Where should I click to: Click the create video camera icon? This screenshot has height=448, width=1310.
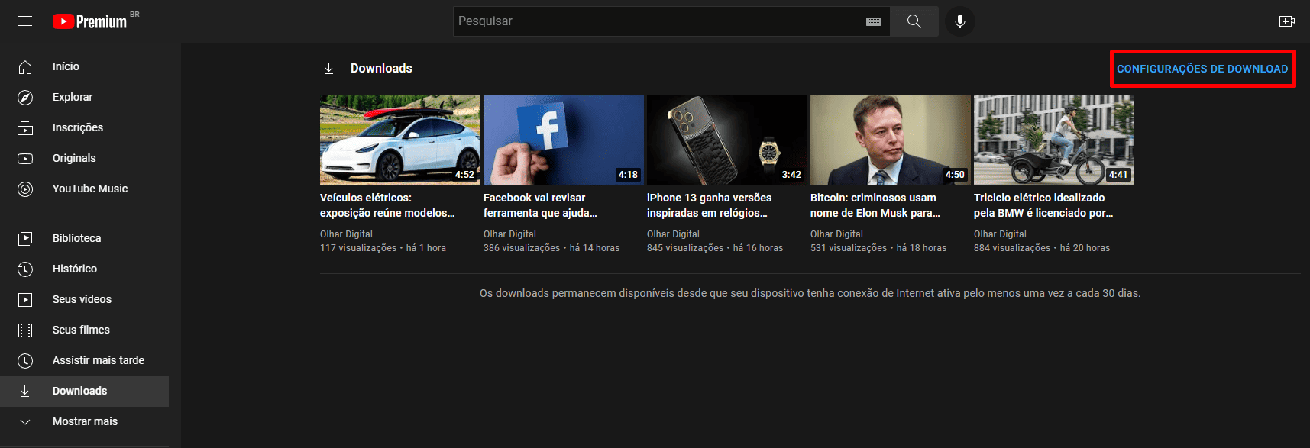1287,21
